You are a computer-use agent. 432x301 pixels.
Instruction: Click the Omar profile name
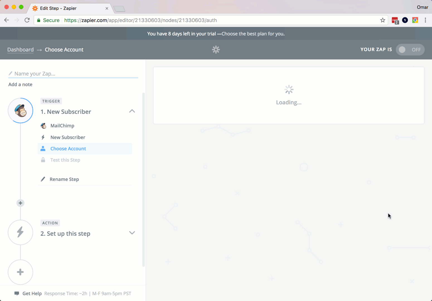(x=423, y=7)
